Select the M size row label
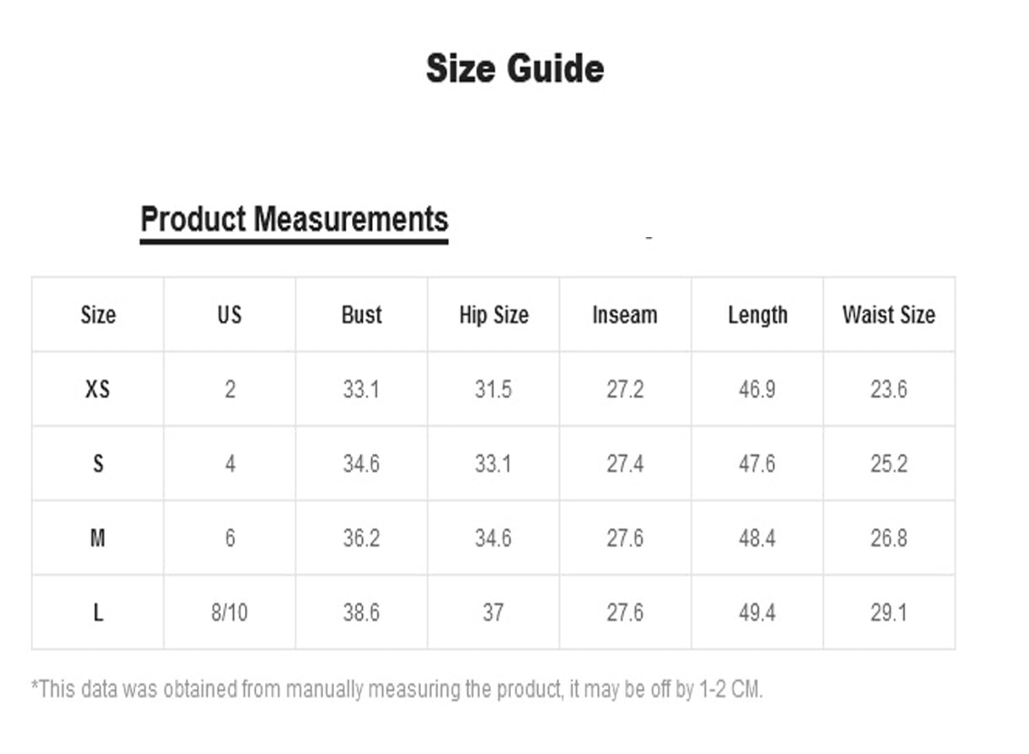 (98, 538)
